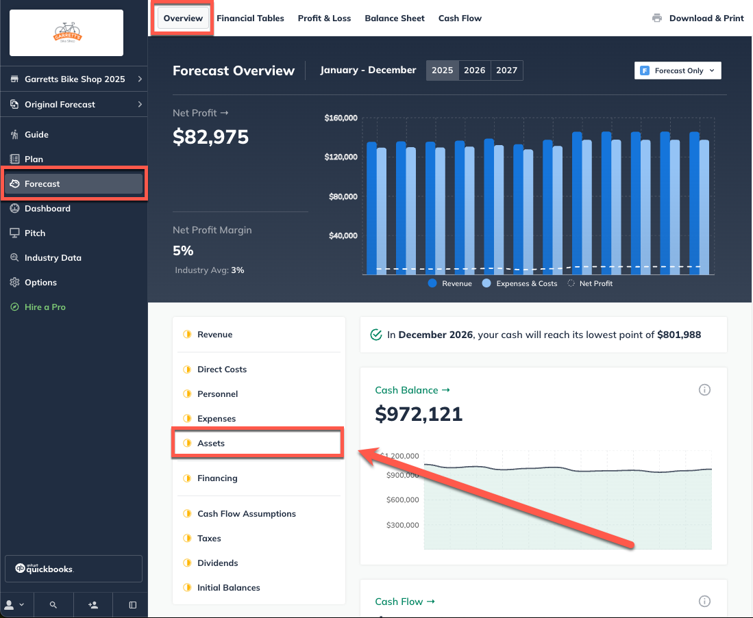This screenshot has height=618, width=753.
Task: Switch the forecast year to 2027
Action: tap(506, 70)
